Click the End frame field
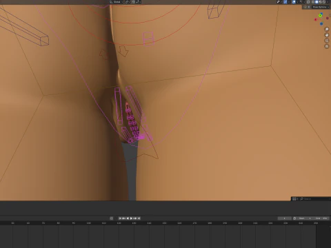This screenshot has width=331, height=248. 321,218
